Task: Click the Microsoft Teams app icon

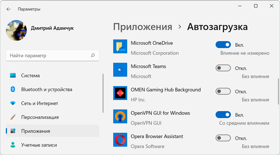Action: pos(120,70)
